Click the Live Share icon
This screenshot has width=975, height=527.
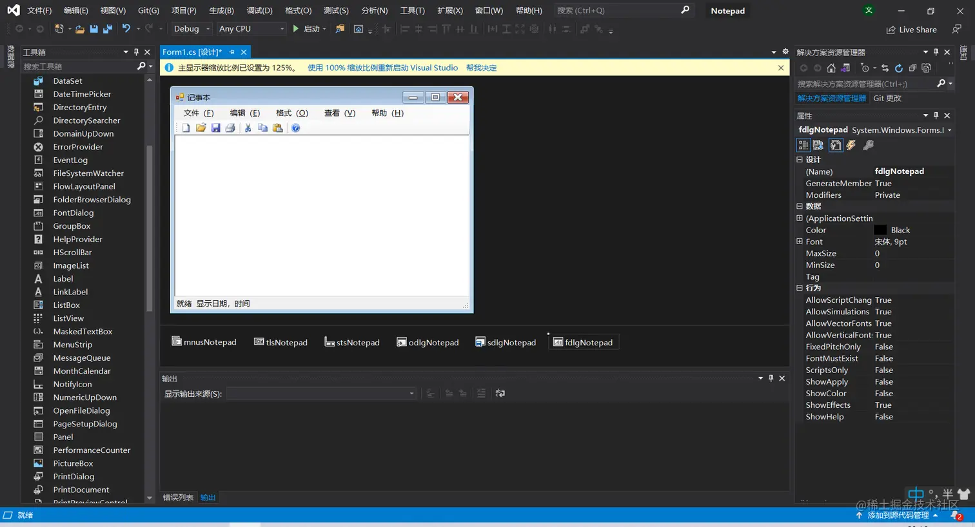pos(891,30)
